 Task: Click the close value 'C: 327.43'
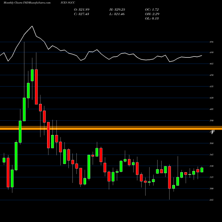pyautogui.click(x=81, y=14)
